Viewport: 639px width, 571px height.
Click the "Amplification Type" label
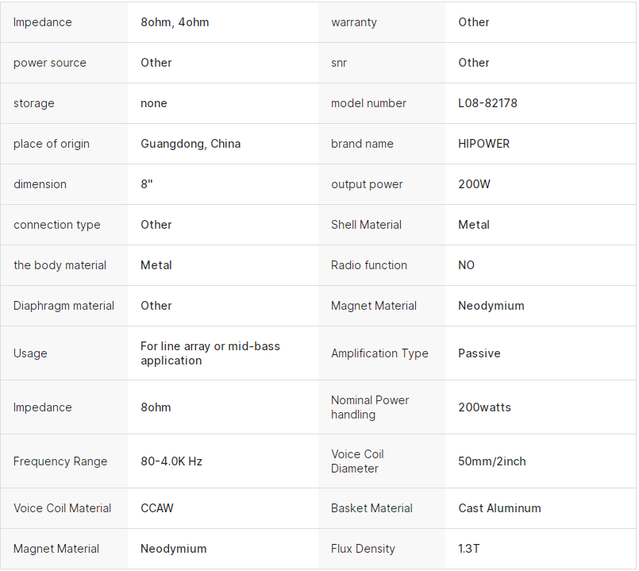(x=379, y=353)
